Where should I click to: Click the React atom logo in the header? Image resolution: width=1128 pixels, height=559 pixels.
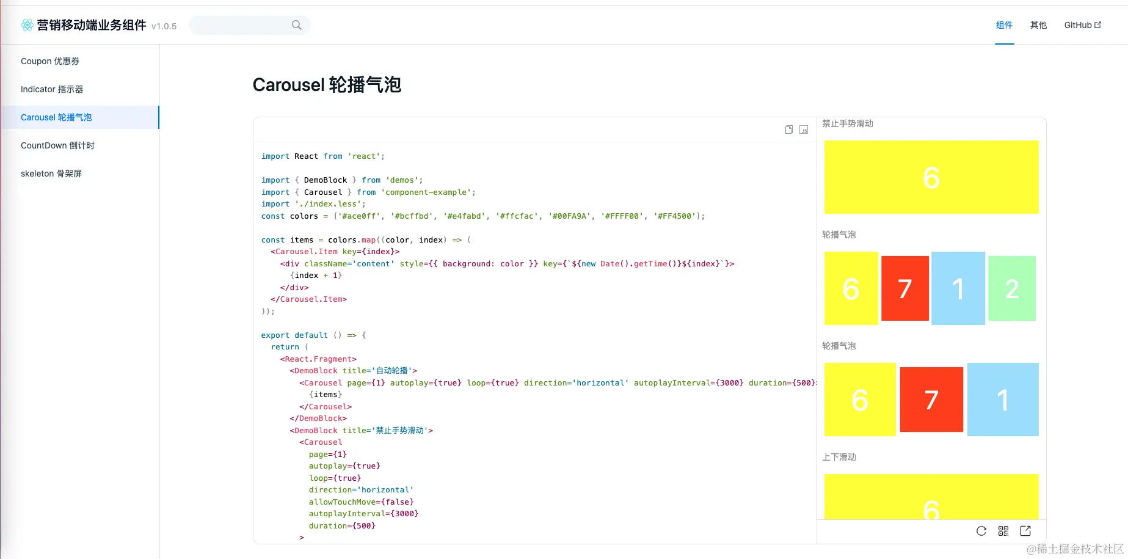(27, 25)
